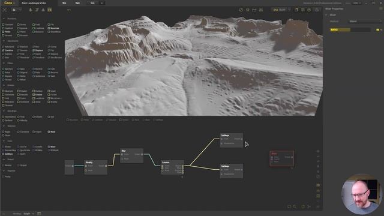384x216 pixels.
Task: Click the icon beside Graph in status bar
Action: click(39, 214)
